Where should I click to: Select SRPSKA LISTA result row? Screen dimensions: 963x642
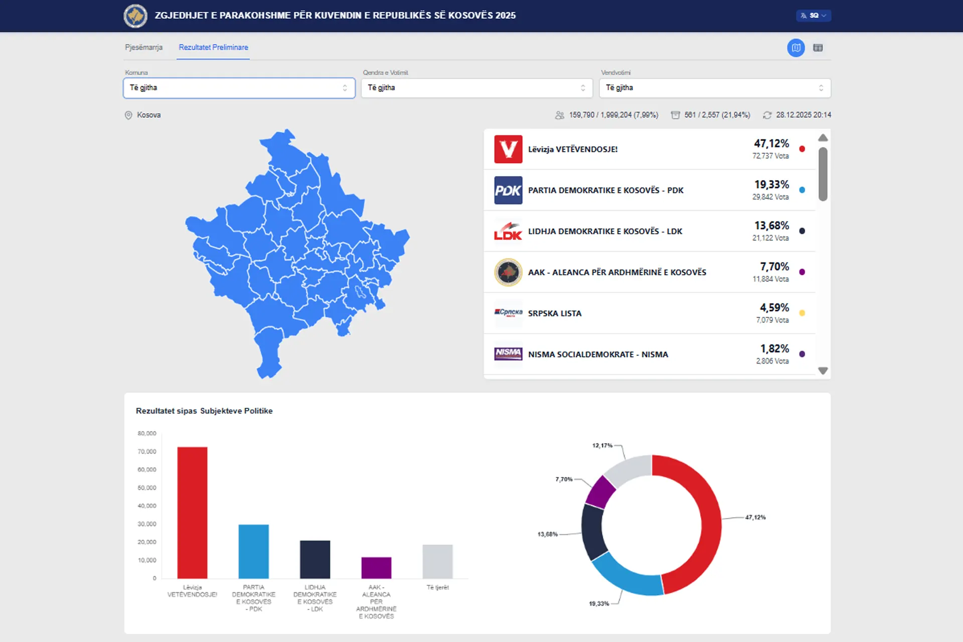(x=650, y=313)
